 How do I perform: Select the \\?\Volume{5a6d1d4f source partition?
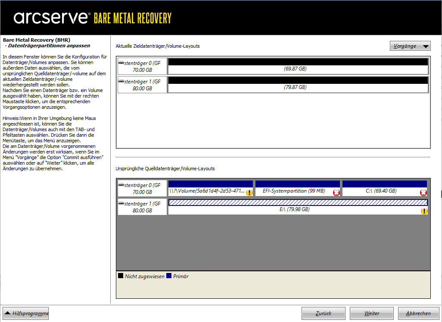[x=211, y=188]
